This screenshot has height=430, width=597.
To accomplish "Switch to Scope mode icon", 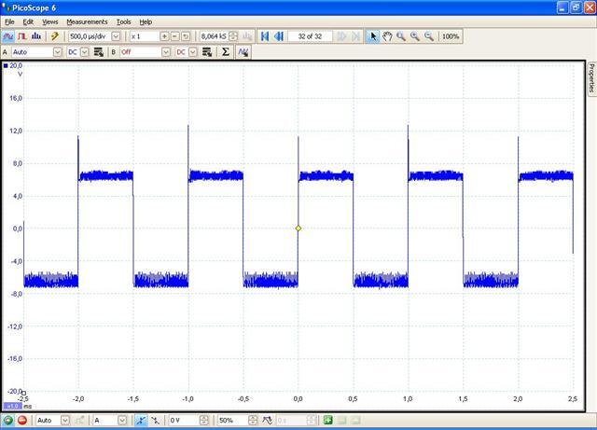I will tap(7, 36).
